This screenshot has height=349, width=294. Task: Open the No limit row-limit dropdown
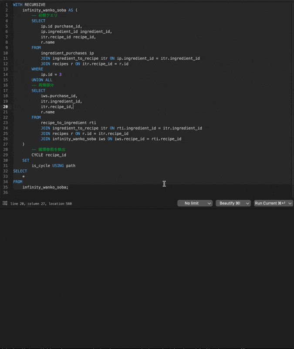tap(195, 203)
